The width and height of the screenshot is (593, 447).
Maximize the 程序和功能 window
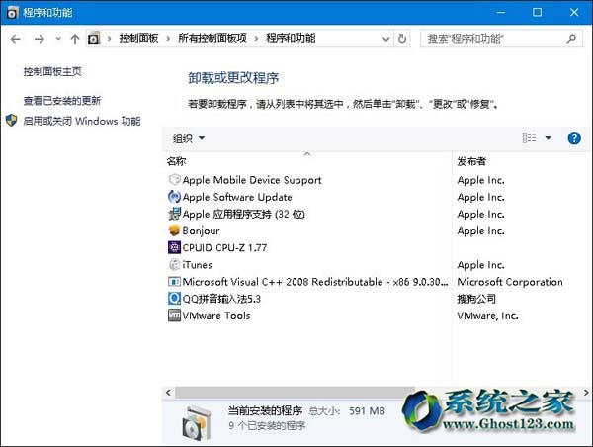coord(537,12)
